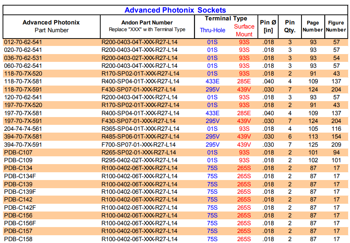The width and height of the screenshot is (350, 243).
Task: Click the blue Thru-Hole subheader
Action: 212,30
